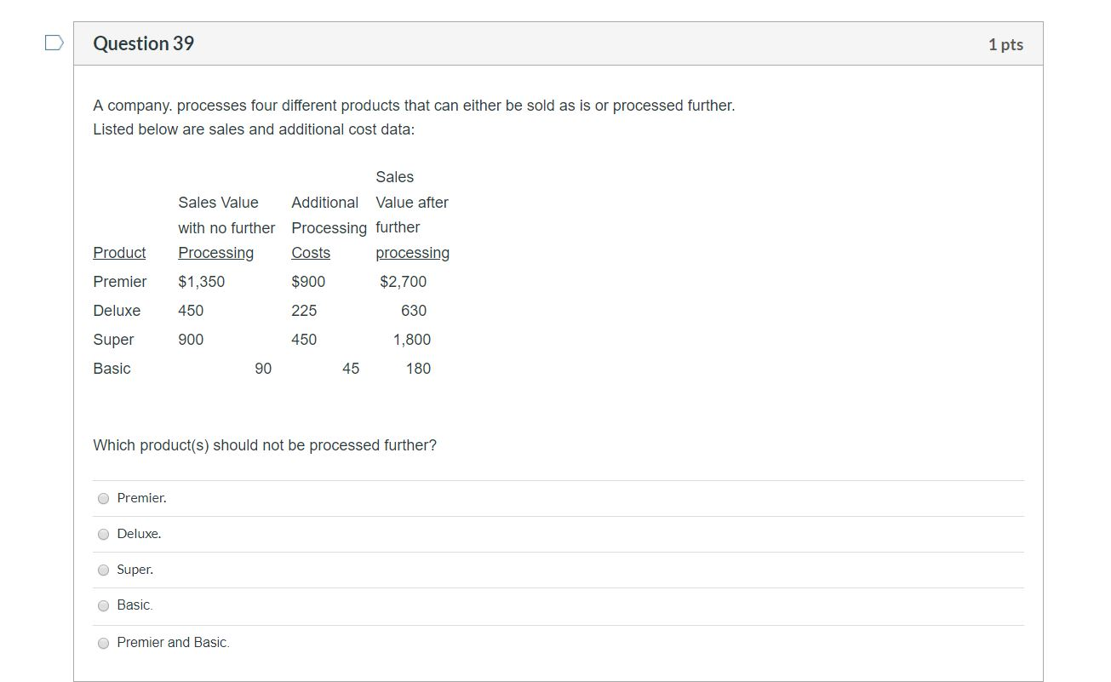1111x682 pixels.
Task: Select the Premier radio button
Action: [x=103, y=498]
